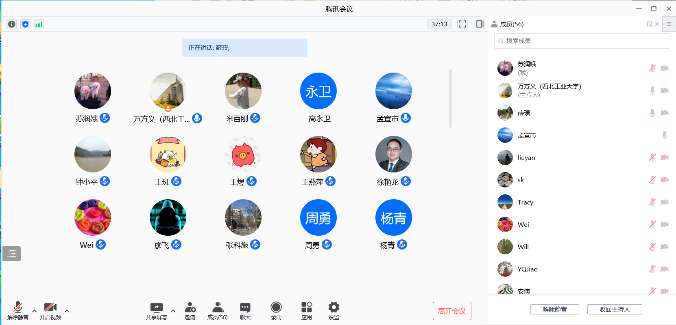The width and height of the screenshot is (676, 325).
Task: Open the Apps icon
Action: 307,310
